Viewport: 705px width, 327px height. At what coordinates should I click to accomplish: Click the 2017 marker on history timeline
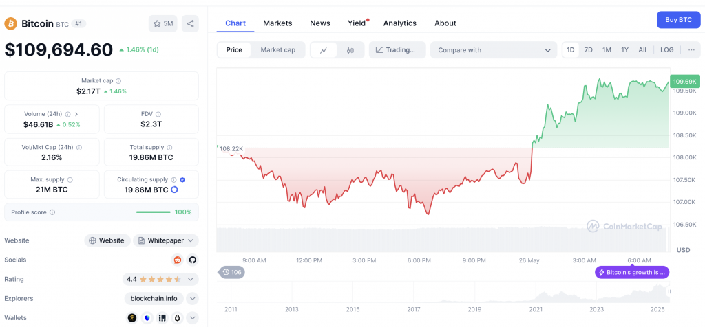413,310
